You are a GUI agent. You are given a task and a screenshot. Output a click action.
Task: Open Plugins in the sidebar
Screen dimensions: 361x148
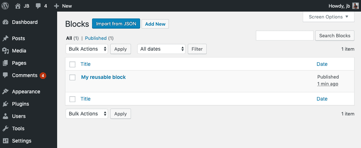[x=20, y=104]
